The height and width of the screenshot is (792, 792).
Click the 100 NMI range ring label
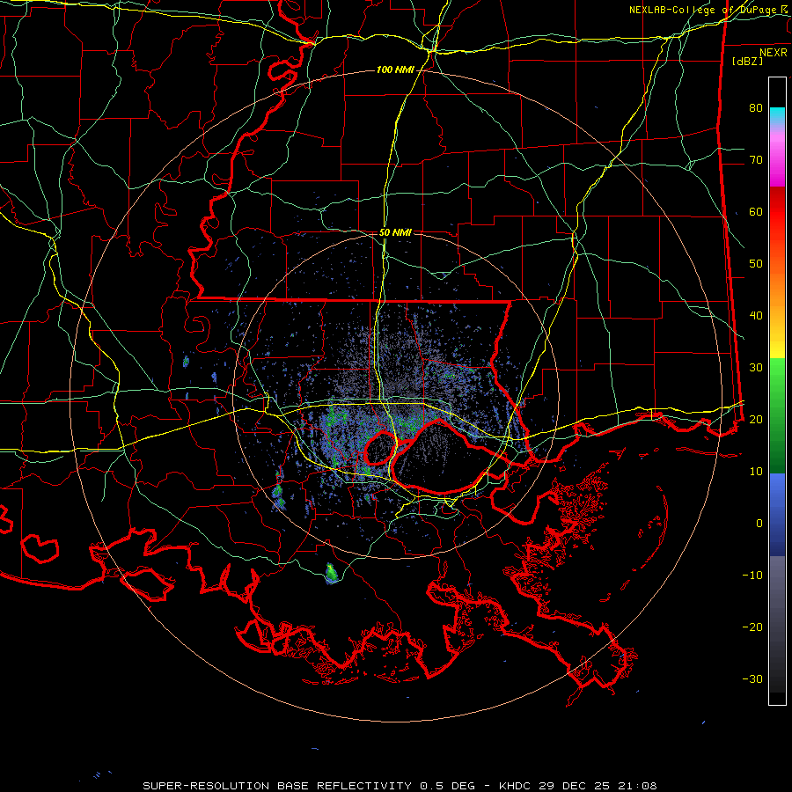pyautogui.click(x=395, y=70)
